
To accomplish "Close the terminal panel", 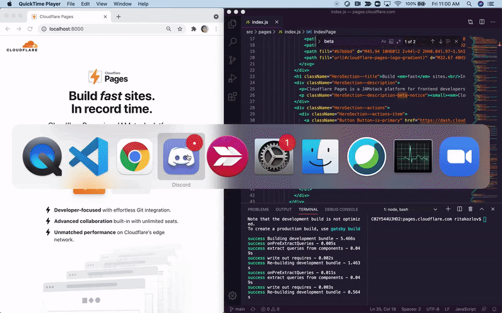I will point(493,209).
